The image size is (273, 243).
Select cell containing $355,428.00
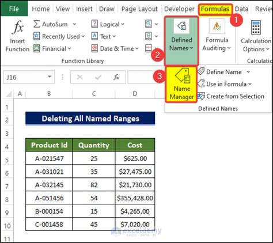[135, 198]
